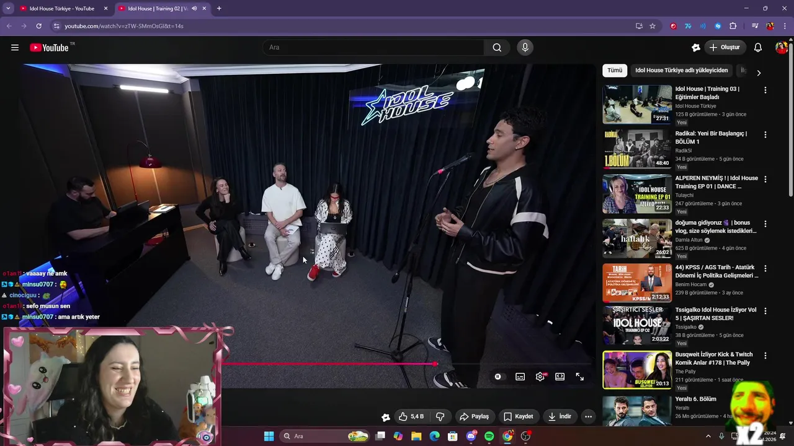Open the YouTube hamburger guide menu

(15, 48)
